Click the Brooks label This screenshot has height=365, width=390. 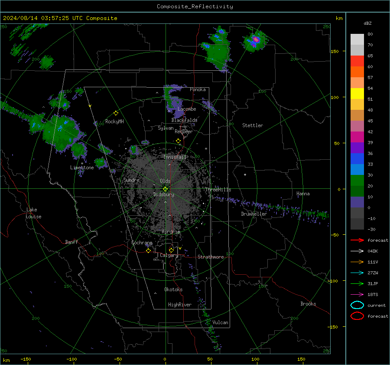[x=308, y=304]
